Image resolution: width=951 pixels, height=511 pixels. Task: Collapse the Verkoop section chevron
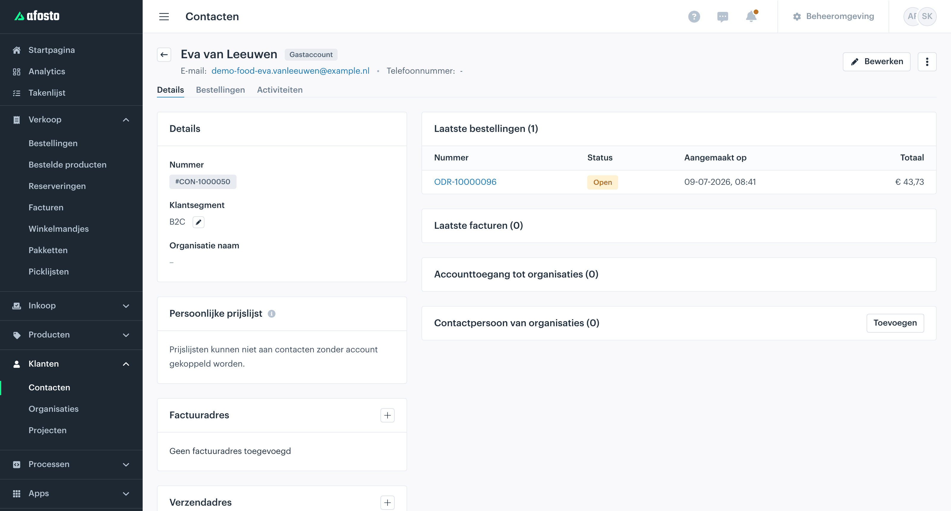[126, 120]
